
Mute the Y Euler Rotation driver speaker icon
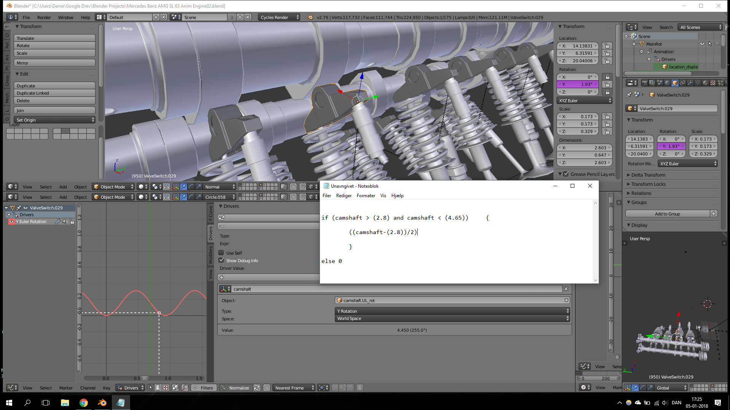[x=65, y=222]
